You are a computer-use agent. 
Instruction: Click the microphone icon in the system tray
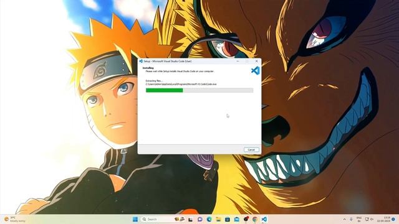(x=351, y=219)
